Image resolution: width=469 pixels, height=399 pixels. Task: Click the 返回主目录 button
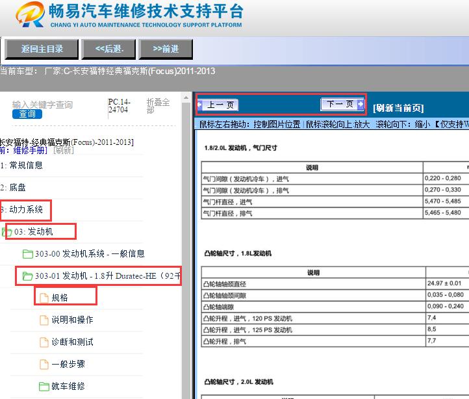[x=42, y=49]
